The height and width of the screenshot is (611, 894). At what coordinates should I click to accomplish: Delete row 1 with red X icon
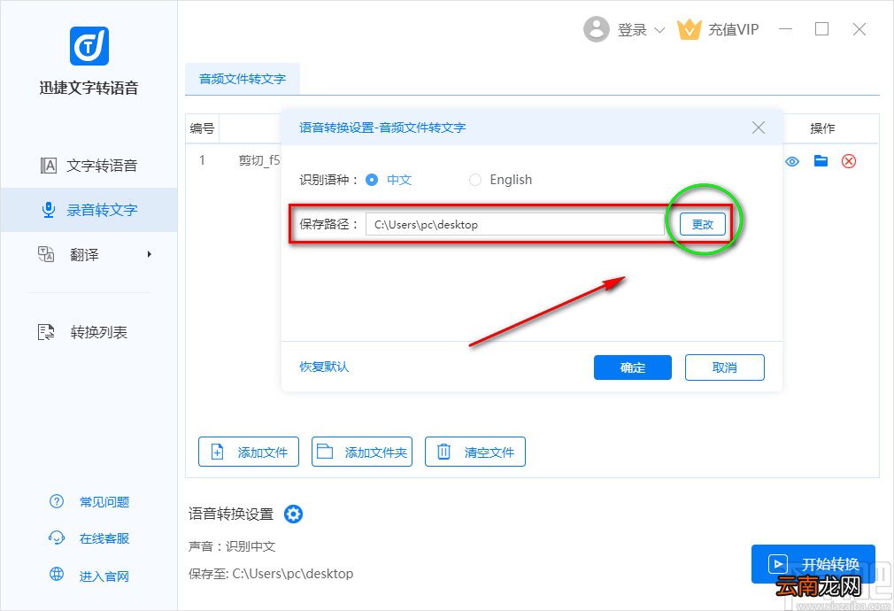[x=849, y=161]
